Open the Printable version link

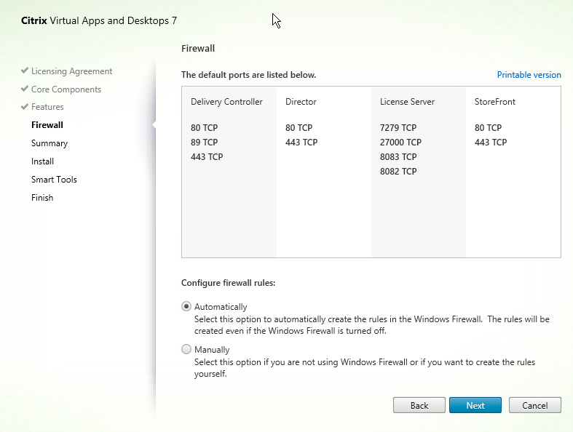coord(529,75)
